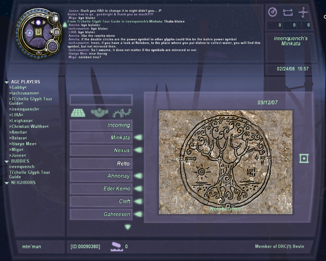Open the Incoming folder
326x261 pixels.
point(101,125)
